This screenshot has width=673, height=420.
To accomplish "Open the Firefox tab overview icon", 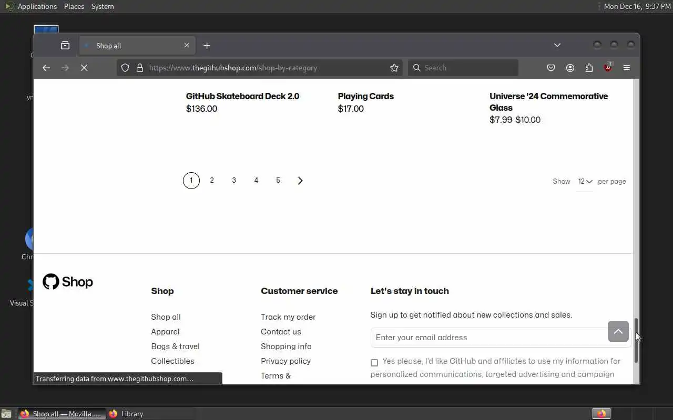I will coord(65,46).
